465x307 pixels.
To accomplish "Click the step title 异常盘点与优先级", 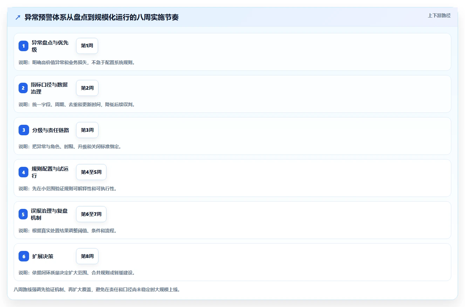I will pos(50,46).
